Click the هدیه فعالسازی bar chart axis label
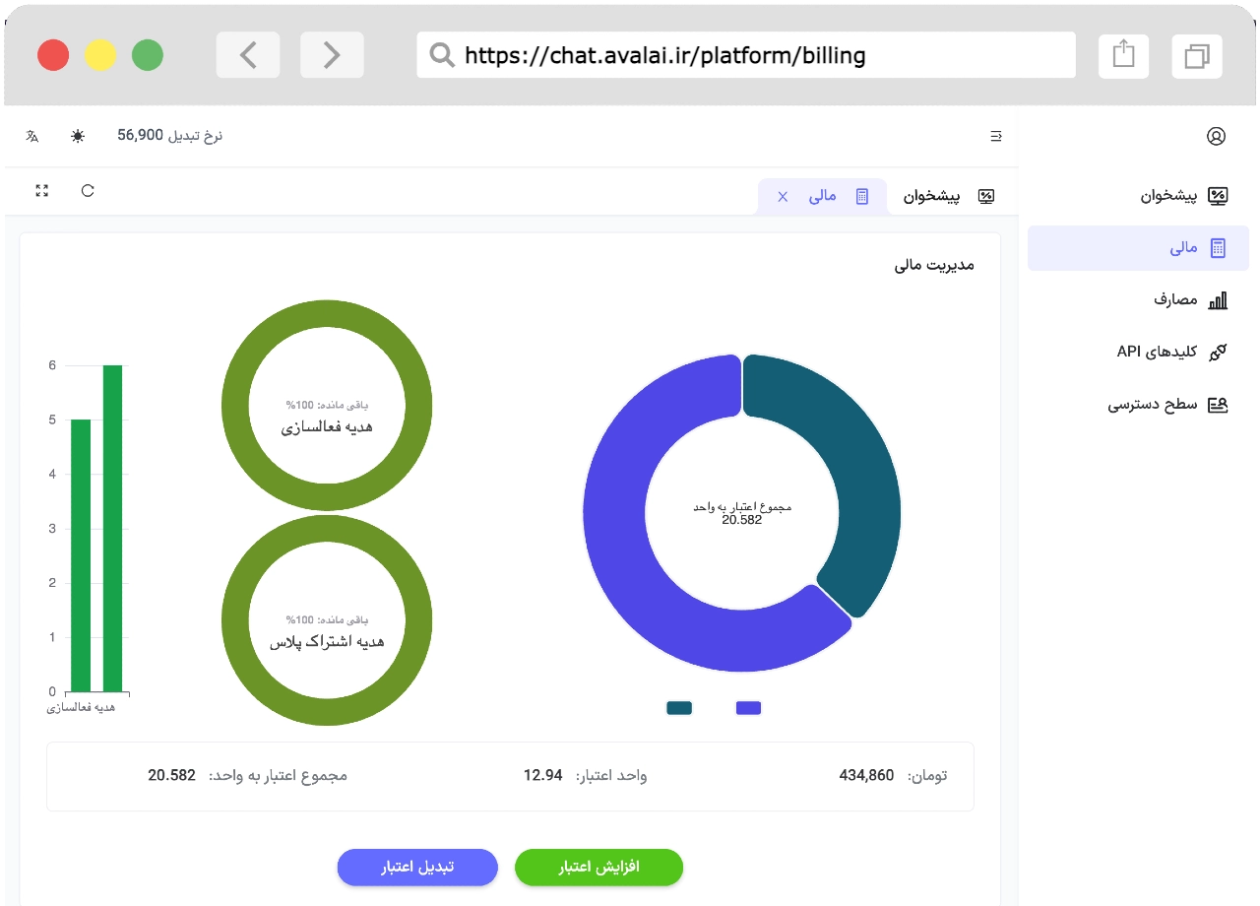The image size is (1260, 906). [82, 707]
